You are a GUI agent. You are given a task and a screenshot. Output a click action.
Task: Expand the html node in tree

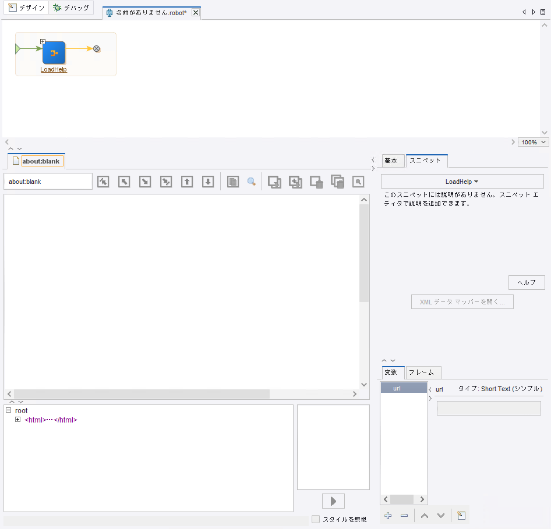[x=17, y=420]
